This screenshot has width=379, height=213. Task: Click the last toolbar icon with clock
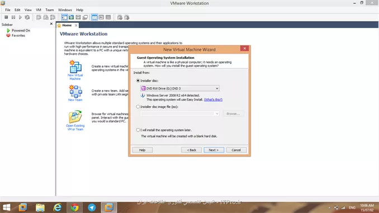point(127,17)
